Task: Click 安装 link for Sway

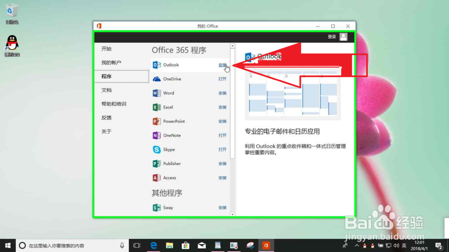Action: tap(222, 208)
